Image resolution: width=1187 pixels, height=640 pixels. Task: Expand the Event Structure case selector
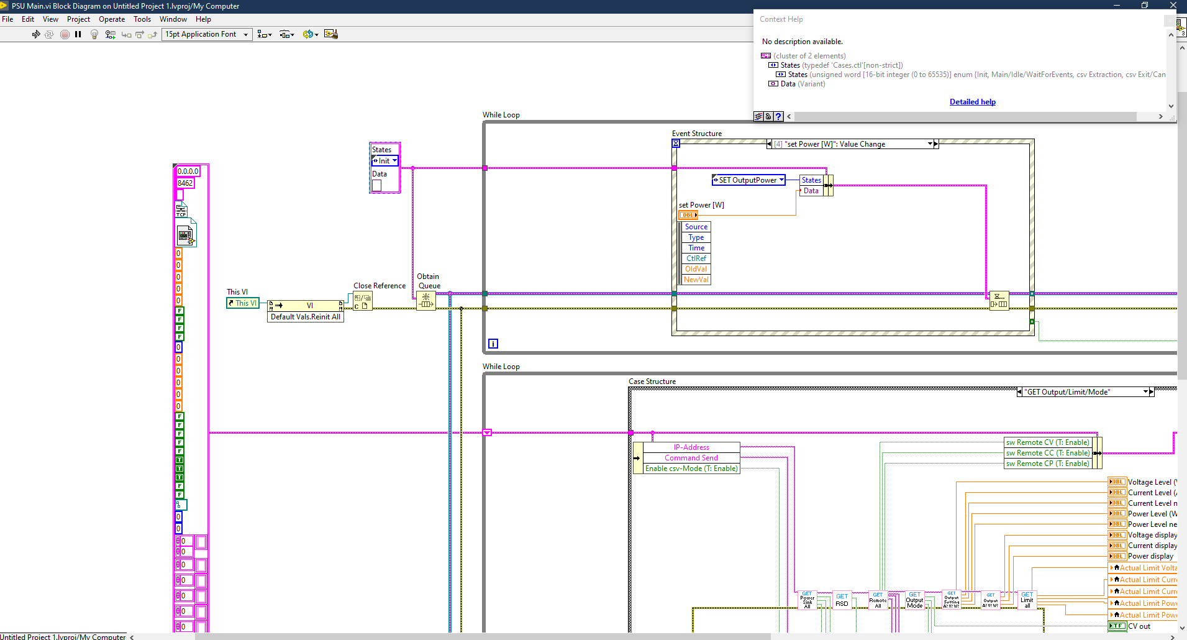pos(930,144)
